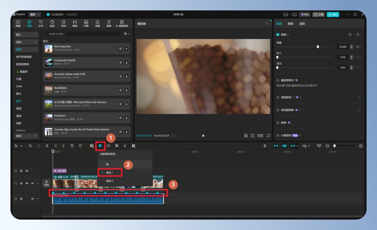Open the filter dropdown beside the music search
This screenshot has width=377, height=230.
tap(127, 34)
